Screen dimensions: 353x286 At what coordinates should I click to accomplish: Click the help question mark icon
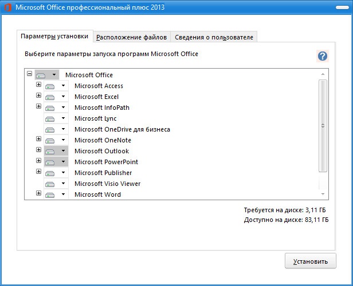pyautogui.click(x=323, y=55)
